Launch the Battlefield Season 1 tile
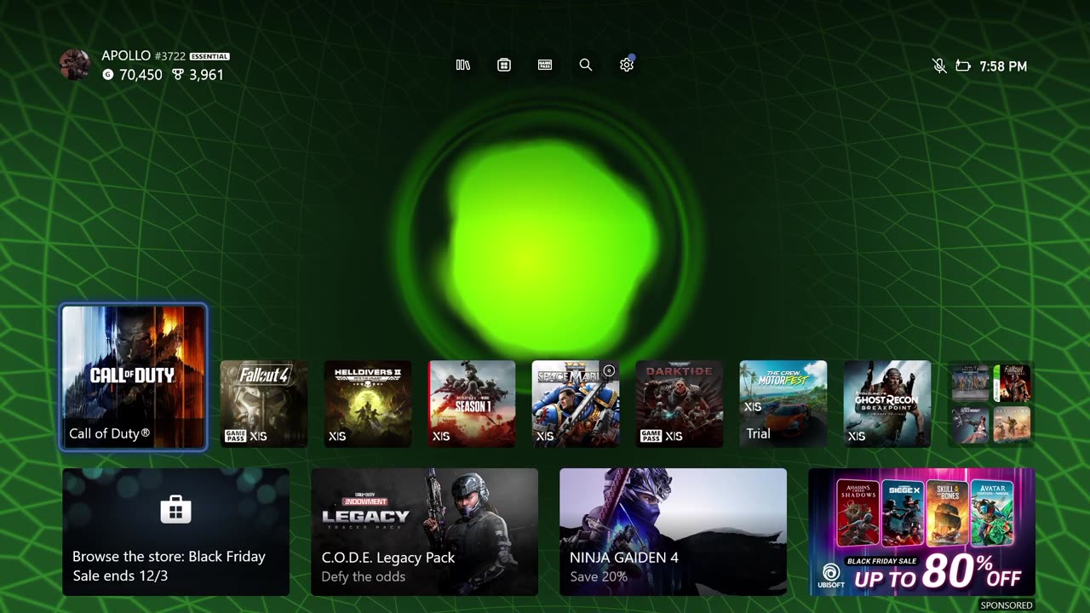 pos(472,404)
